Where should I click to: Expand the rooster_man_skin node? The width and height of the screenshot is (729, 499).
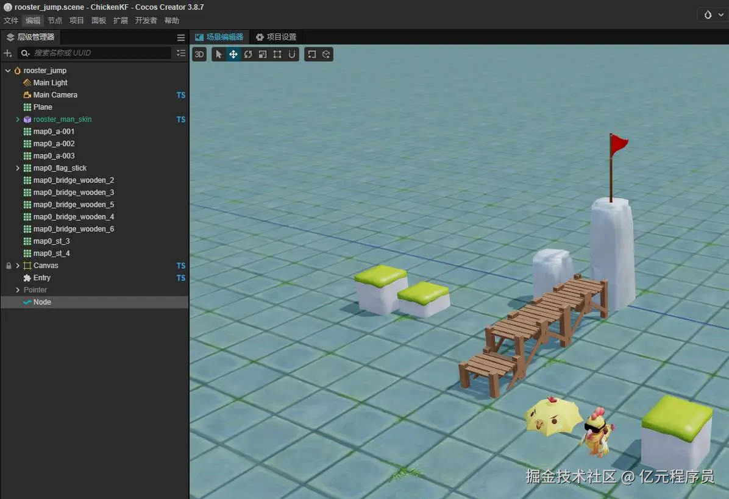(18, 119)
